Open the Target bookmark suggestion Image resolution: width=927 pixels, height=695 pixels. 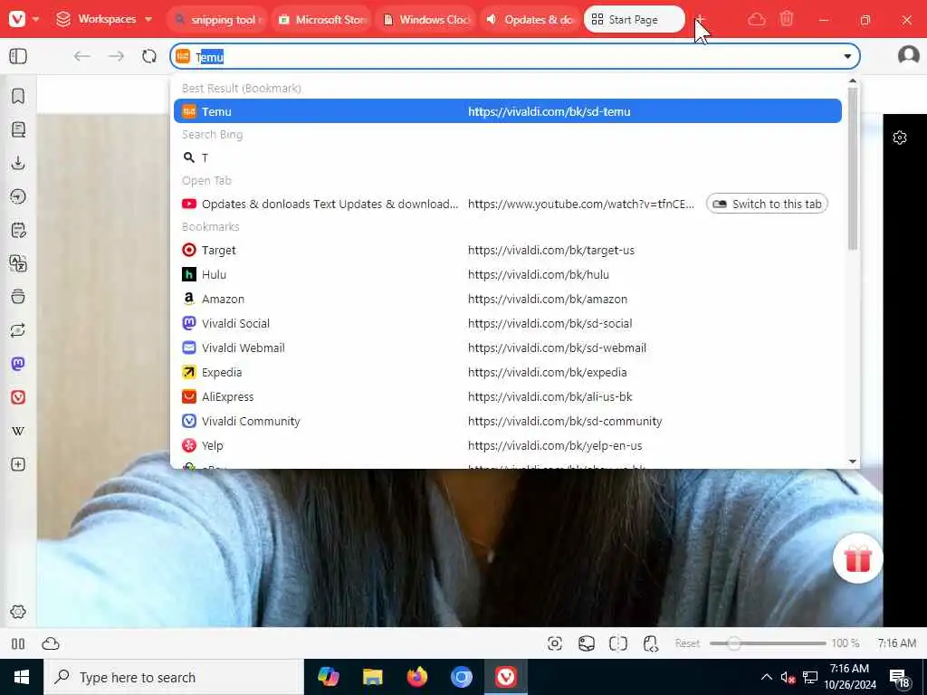point(507,250)
